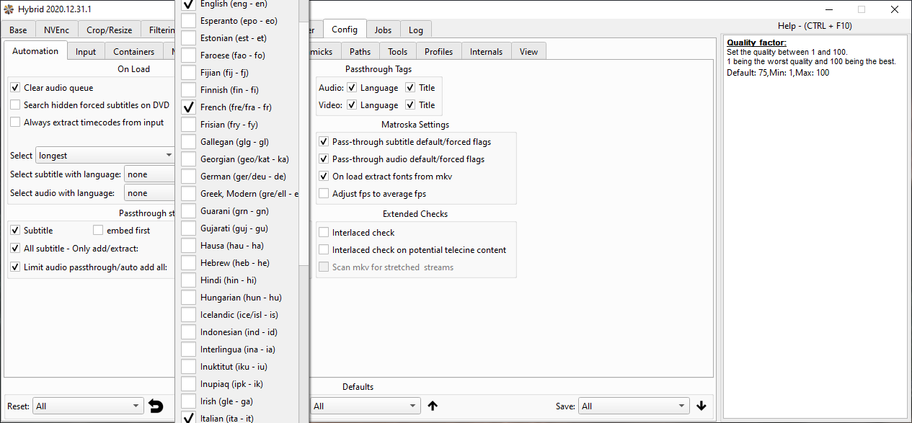Open the Profiles sub-tab
Image resolution: width=912 pixels, height=423 pixels.
[x=438, y=52]
